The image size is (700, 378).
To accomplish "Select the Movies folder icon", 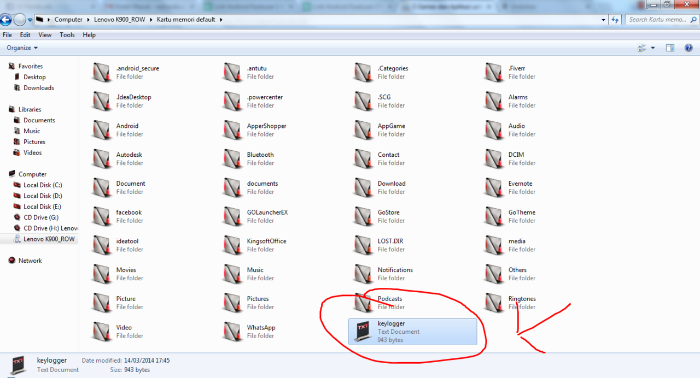I will pyautogui.click(x=102, y=274).
